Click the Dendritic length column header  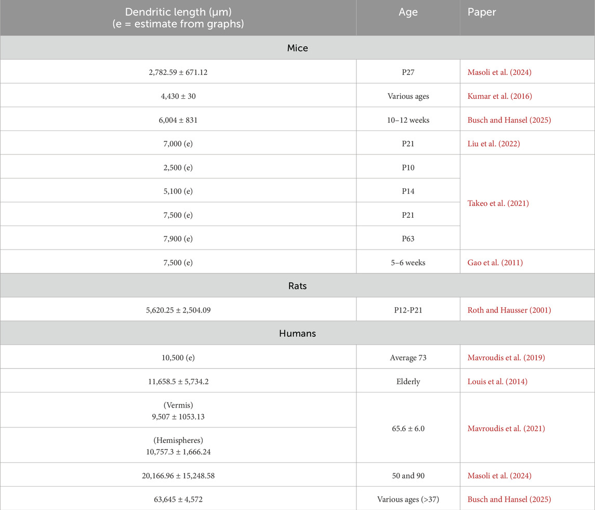click(178, 18)
